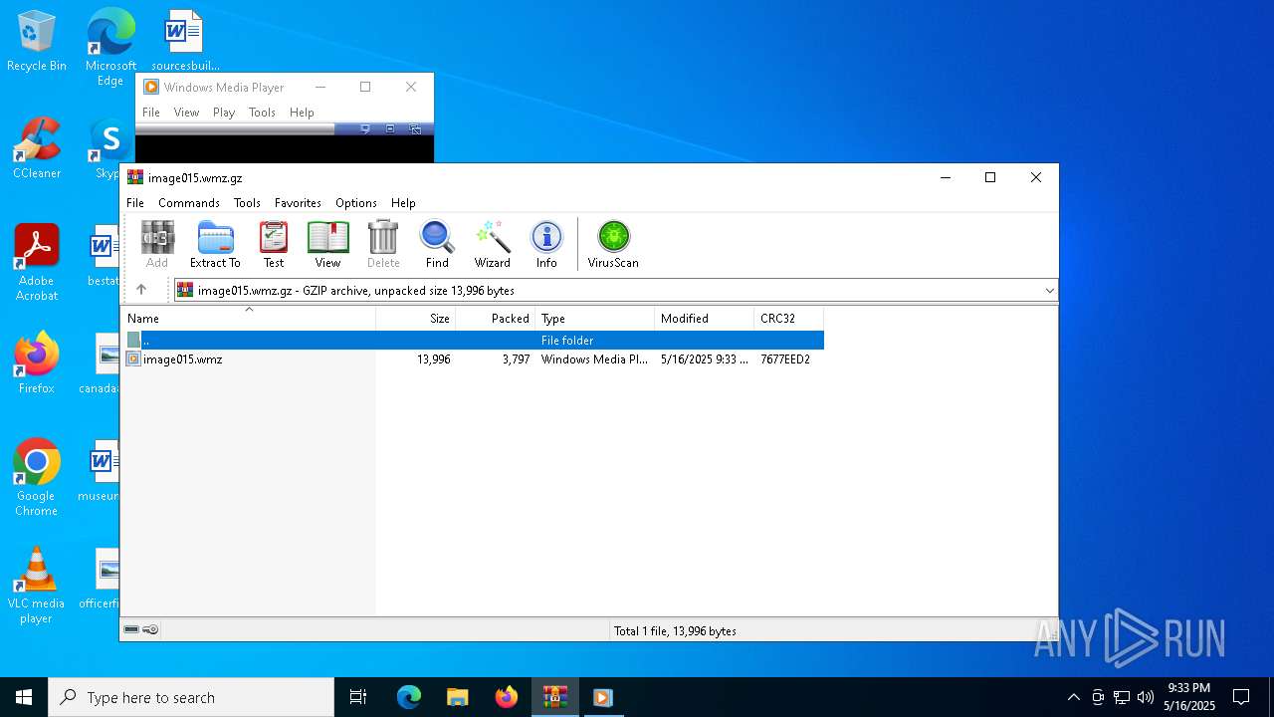The height and width of the screenshot is (717, 1274).
Task: Sort file list by Size column
Action: [x=416, y=319]
